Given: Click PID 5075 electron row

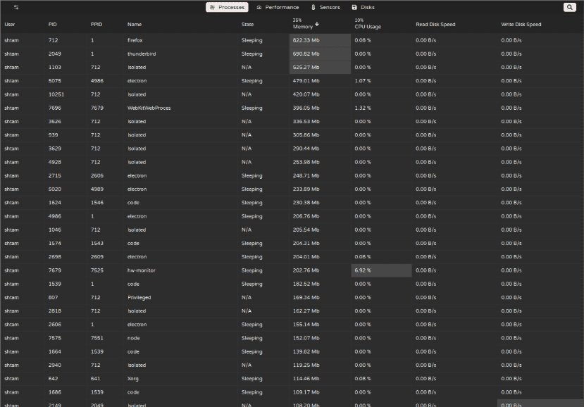Looking at the screenshot, I should (292, 81).
